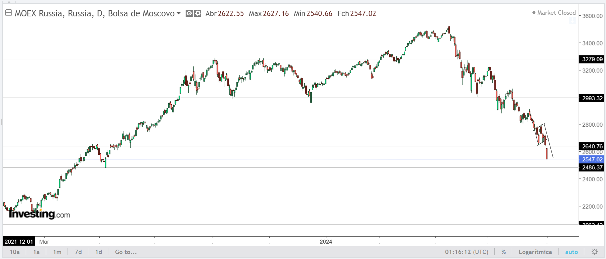Open the Go to... date dialog
The width and height of the screenshot is (606, 259).
click(x=126, y=252)
